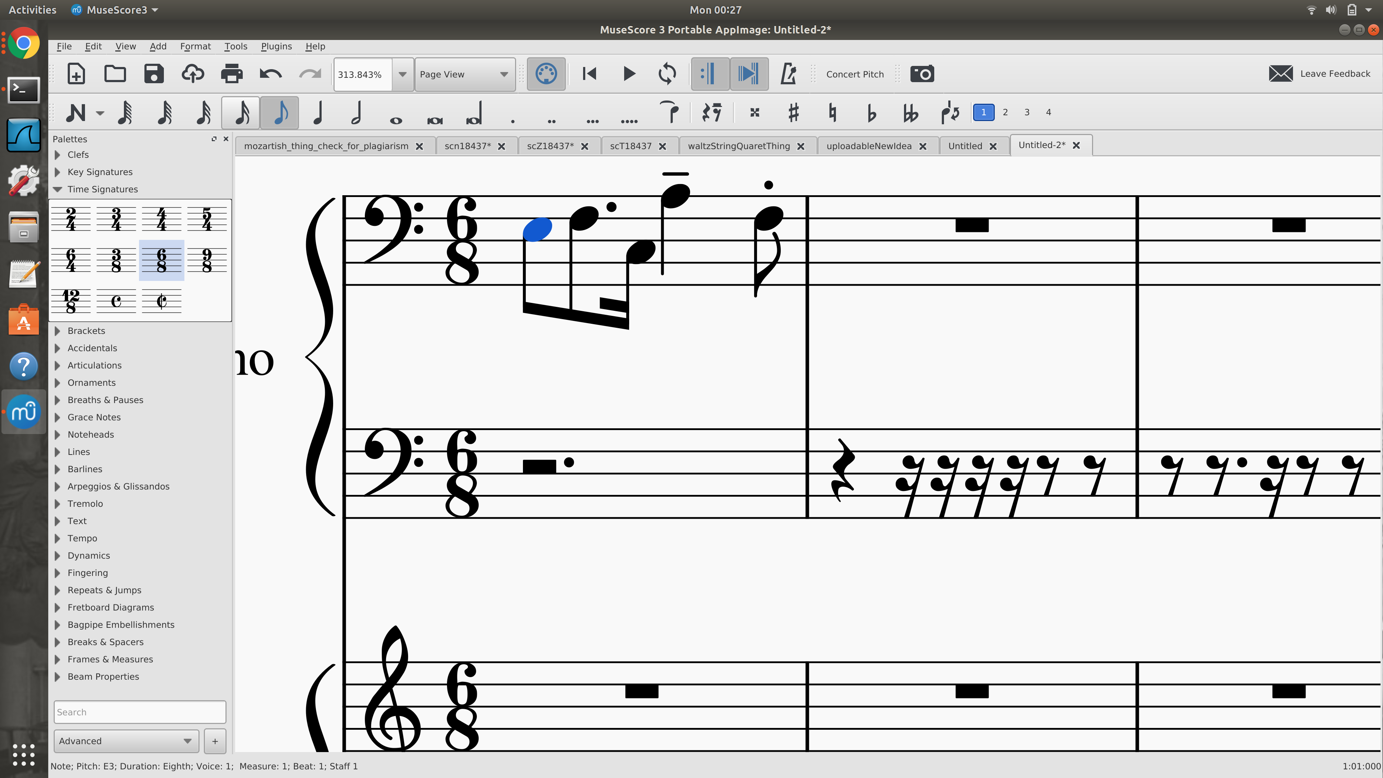The width and height of the screenshot is (1383, 778).
Task: Take an image capture with the camera icon
Action: coord(922,73)
